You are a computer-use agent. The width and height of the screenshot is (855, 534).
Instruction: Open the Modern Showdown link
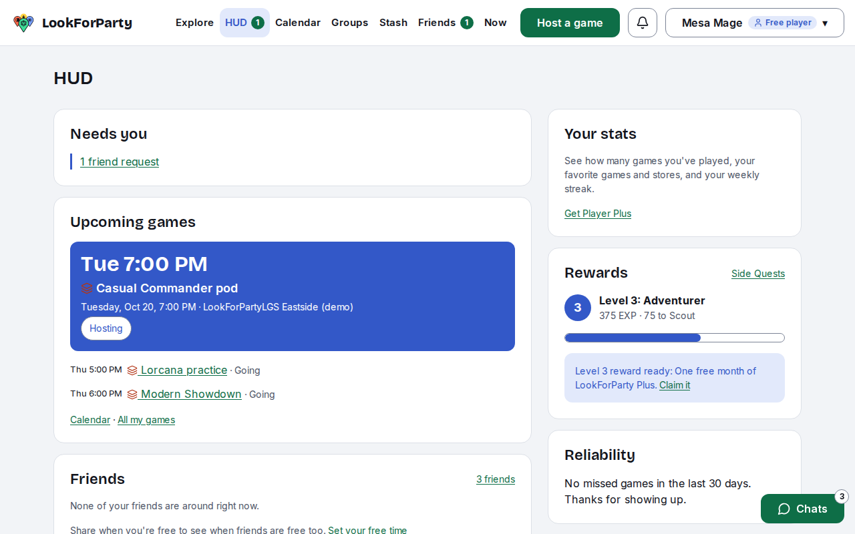(x=191, y=394)
